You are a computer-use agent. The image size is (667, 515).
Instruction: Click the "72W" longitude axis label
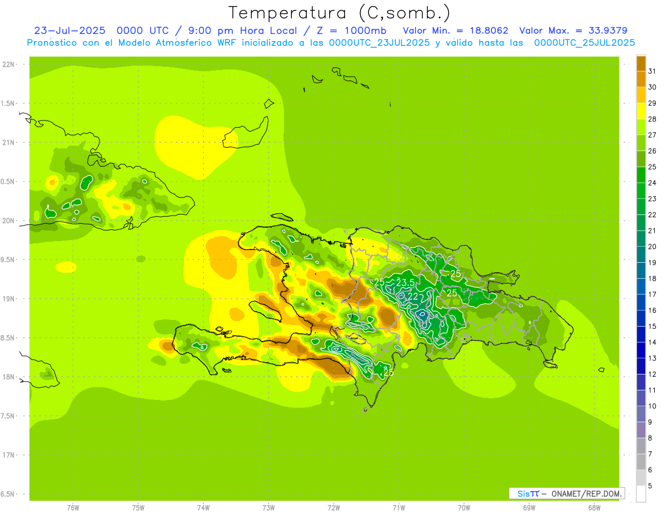[334, 508]
